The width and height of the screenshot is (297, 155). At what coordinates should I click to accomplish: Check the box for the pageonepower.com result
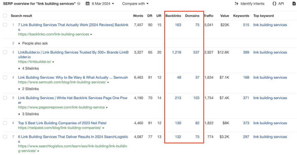(5, 98)
